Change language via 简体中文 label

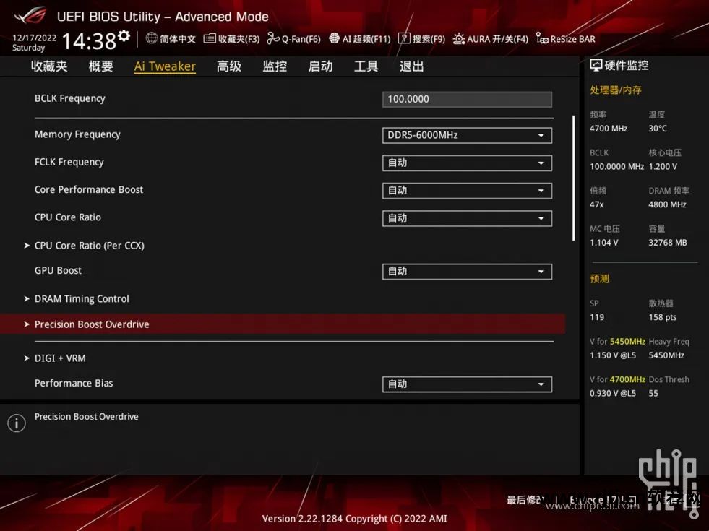(x=178, y=39)
